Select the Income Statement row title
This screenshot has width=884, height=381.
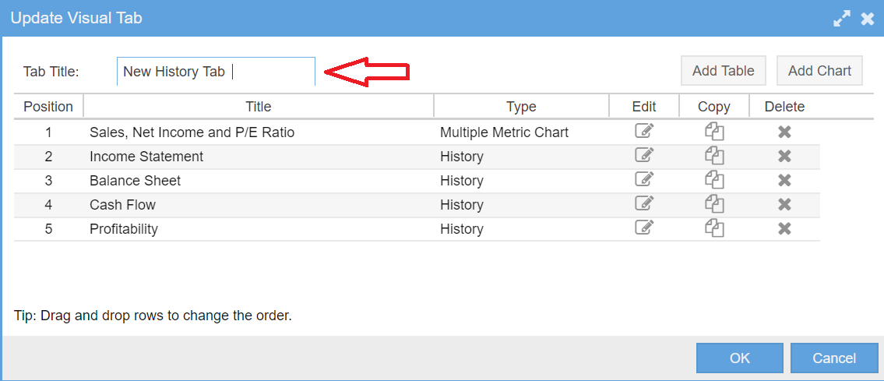[x=146, y=157]
